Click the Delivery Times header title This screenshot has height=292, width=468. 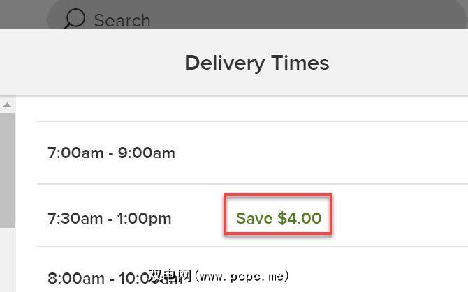pyautogui.click(x=256, y=63)
